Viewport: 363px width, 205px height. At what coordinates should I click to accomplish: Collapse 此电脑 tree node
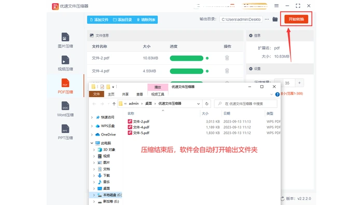[92, 143]
